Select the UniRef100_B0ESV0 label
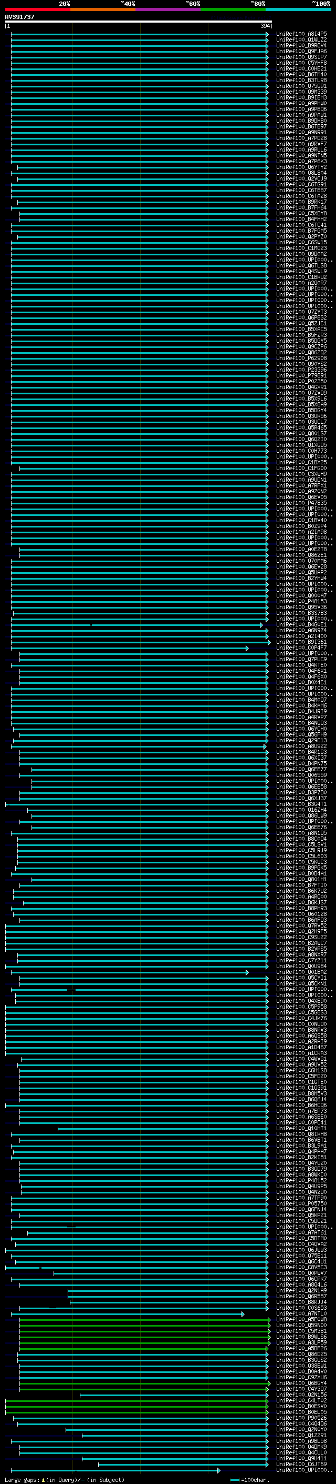 coord(301,1406)
